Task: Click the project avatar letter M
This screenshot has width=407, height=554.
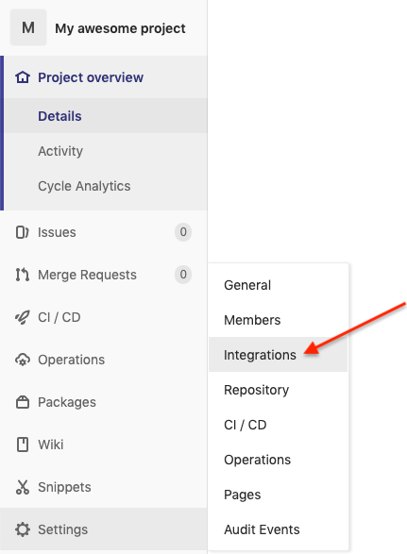Action: [28, 27]
